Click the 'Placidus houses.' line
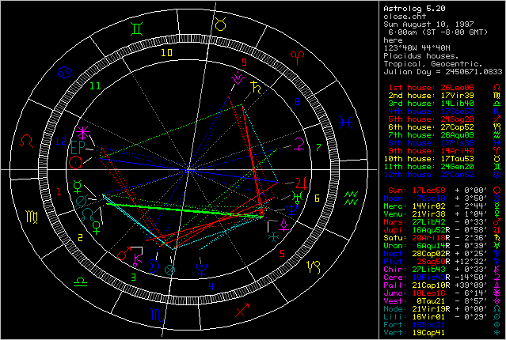Viewport: 506px width, 340px height. coord(420,56)
